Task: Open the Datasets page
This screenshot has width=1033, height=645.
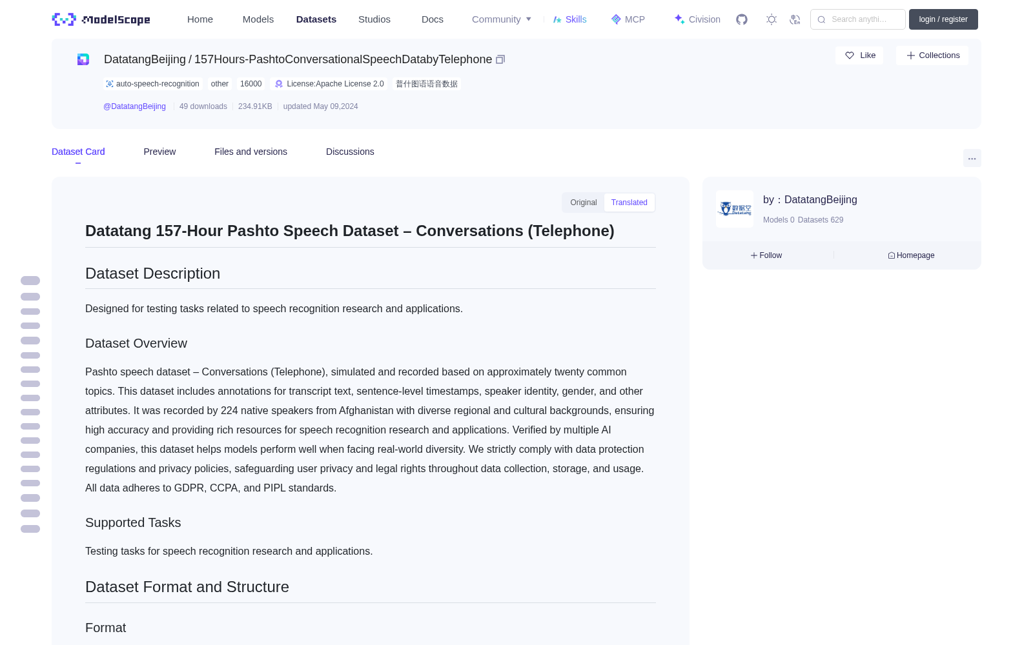Action: (x=316, y=19)
